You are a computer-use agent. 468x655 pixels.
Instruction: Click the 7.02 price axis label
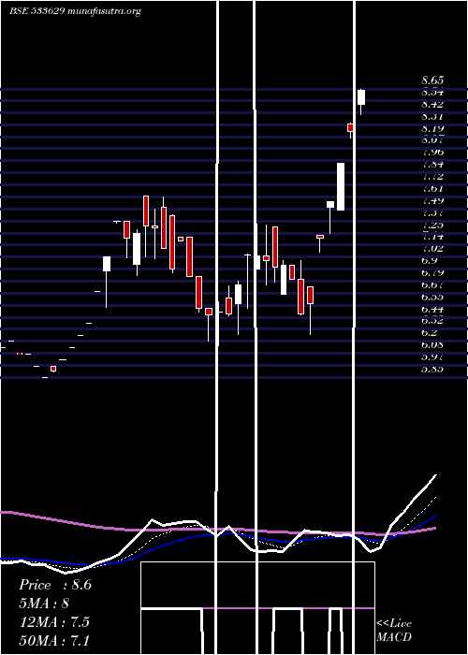[x=432, y=249]
